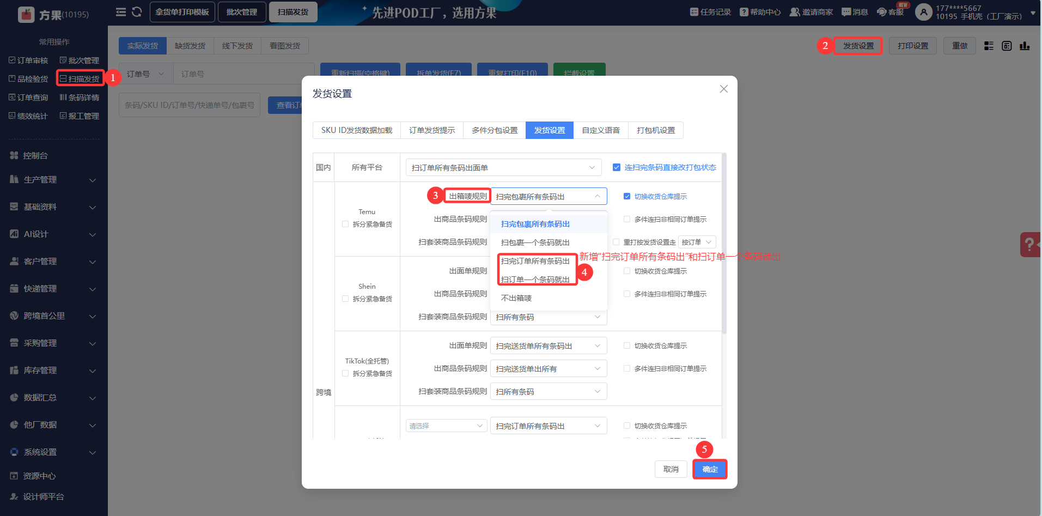Open 拿货单打印模板 top tab
This screenshot has width=1042, height=516.
[182, 12]
